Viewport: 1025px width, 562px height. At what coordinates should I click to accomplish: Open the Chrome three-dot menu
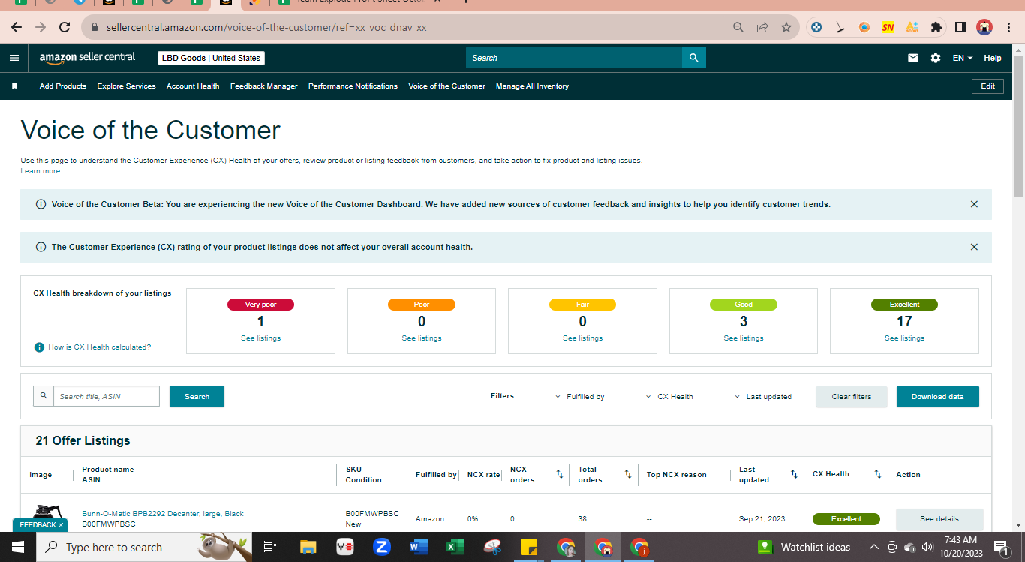pyautogui.click(x=1008, y=27)
